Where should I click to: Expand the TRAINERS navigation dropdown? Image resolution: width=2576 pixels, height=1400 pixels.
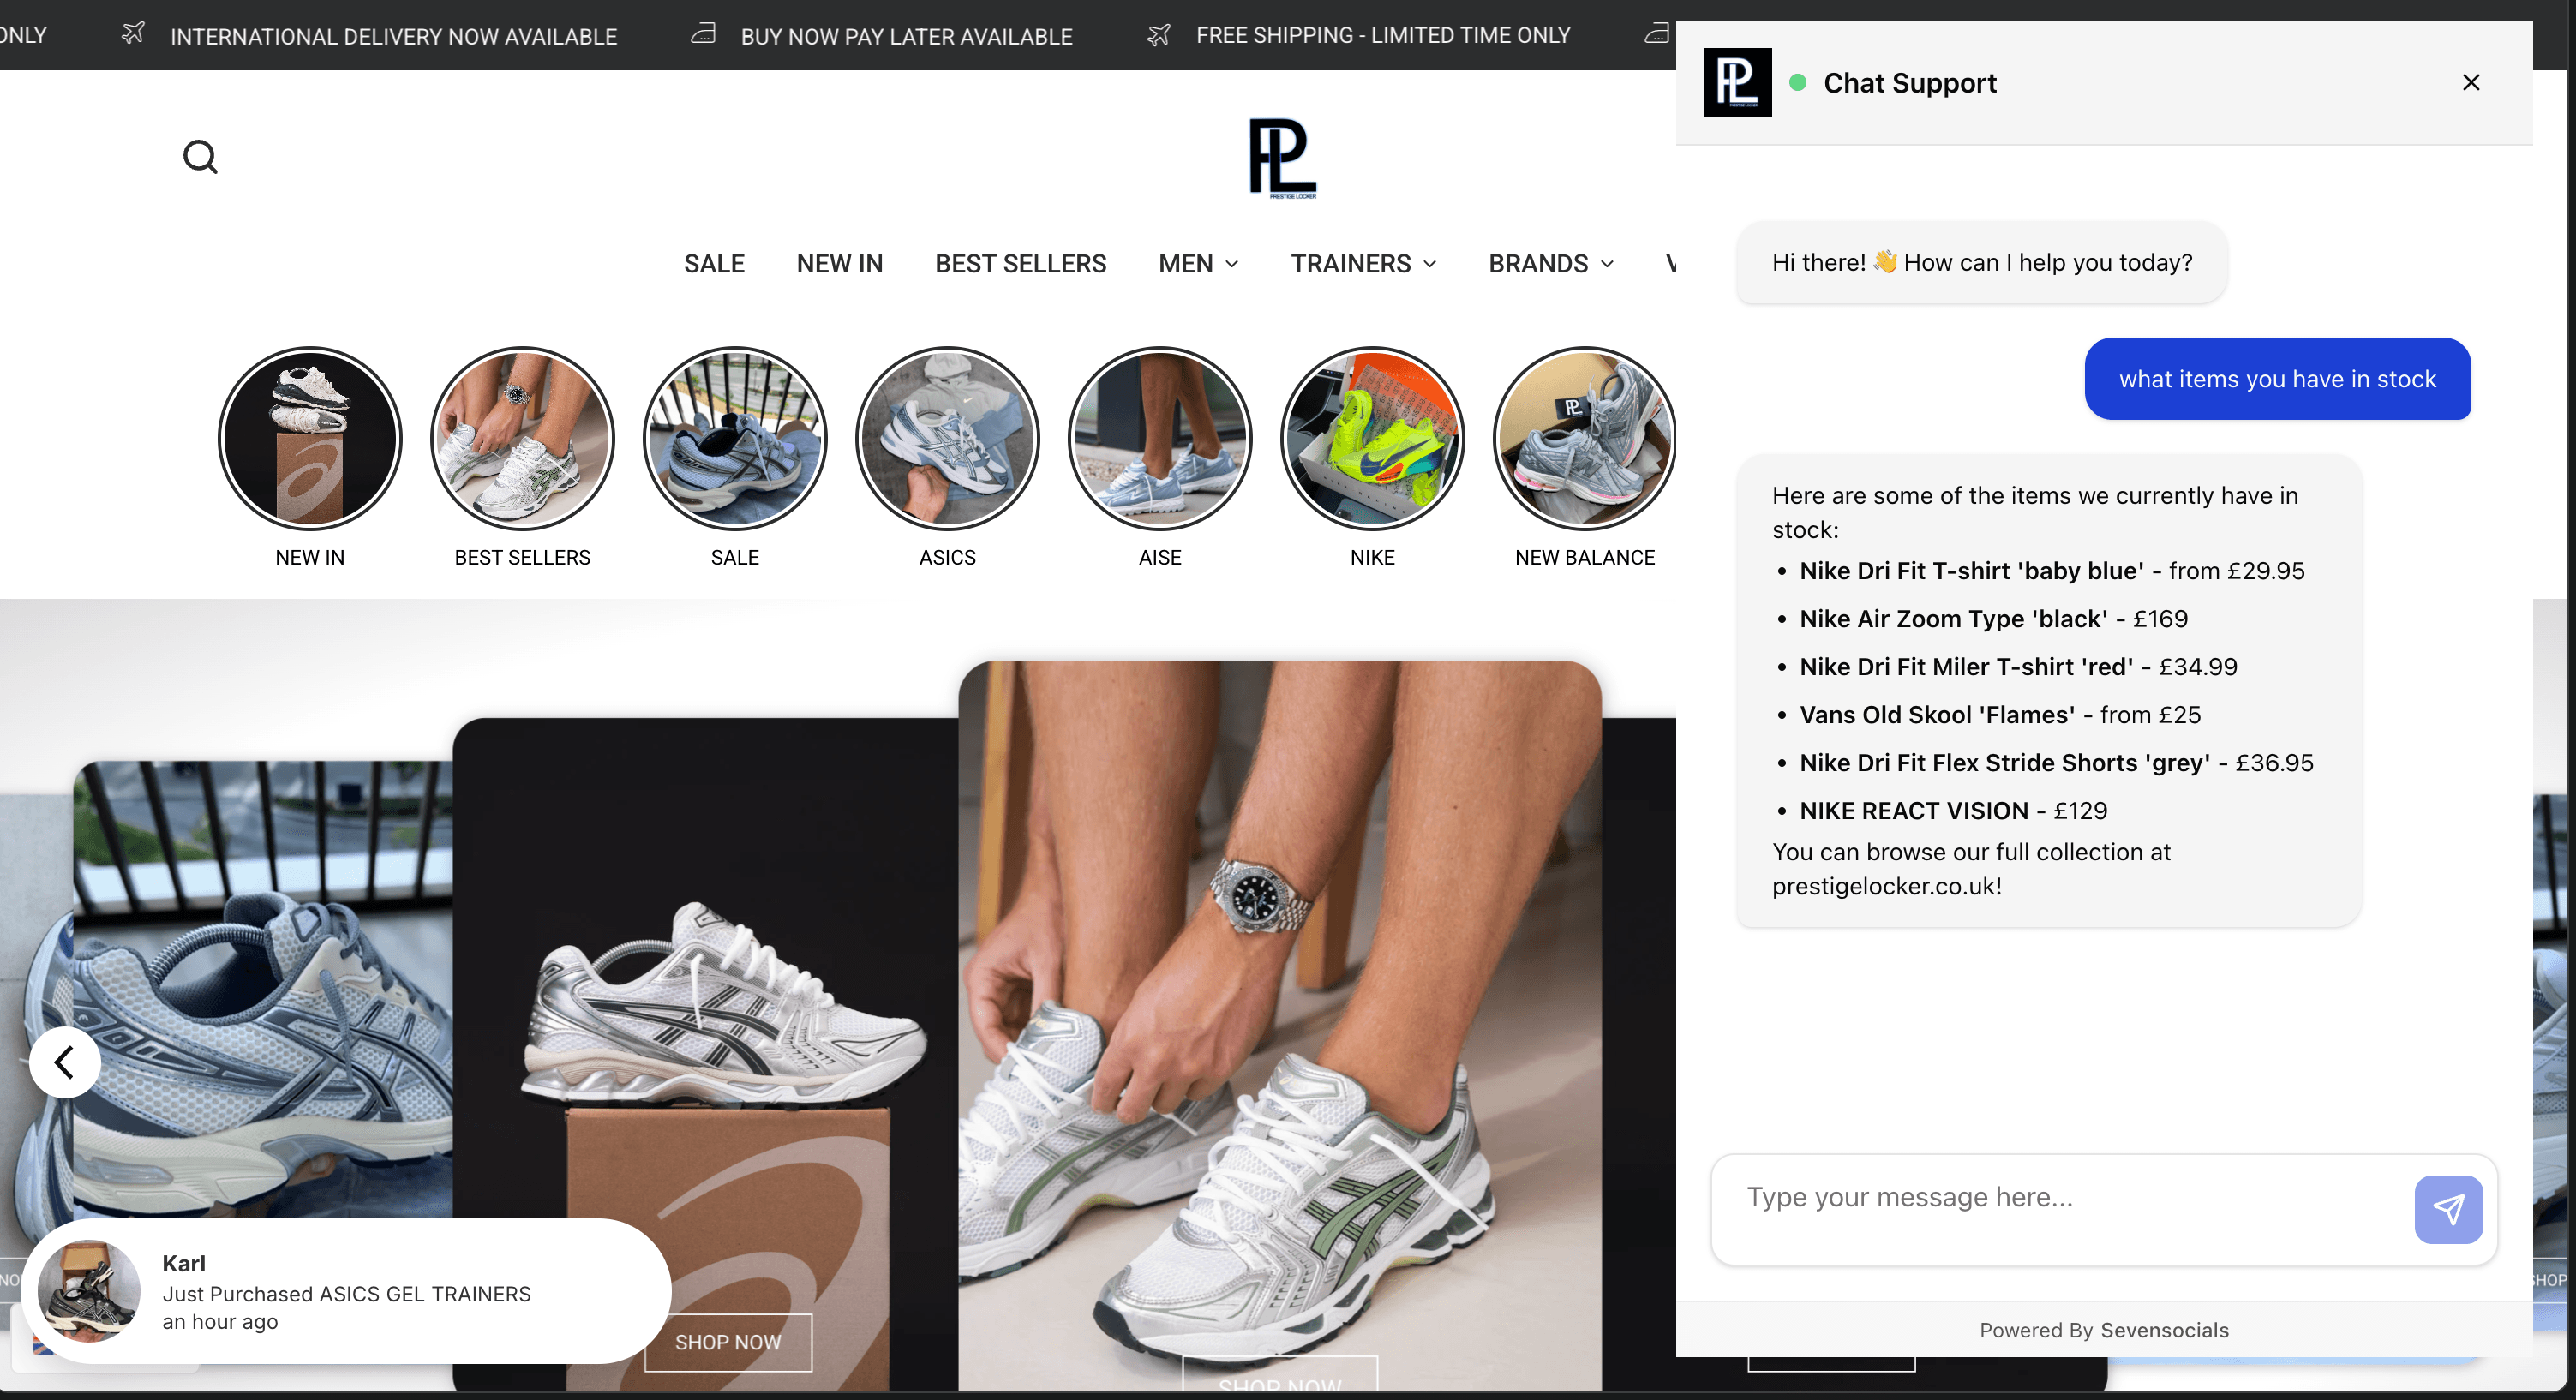1362,263
